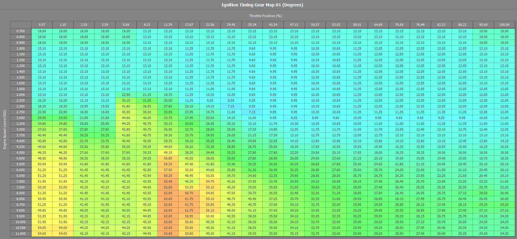Select the 45.65 cell in row 10.500
Screen dimensions: 517x239
(147, 228)
